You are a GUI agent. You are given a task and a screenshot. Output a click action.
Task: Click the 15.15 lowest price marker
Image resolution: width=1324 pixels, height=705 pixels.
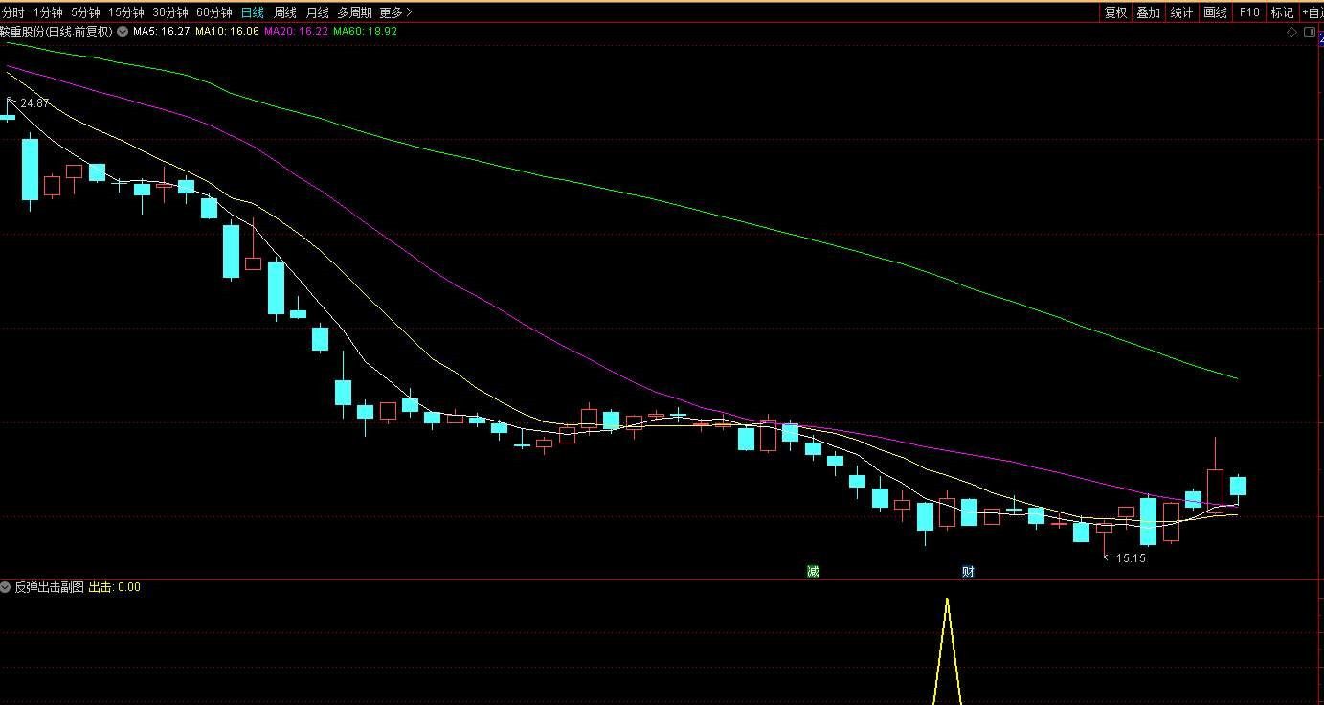tap(1131, 557)
